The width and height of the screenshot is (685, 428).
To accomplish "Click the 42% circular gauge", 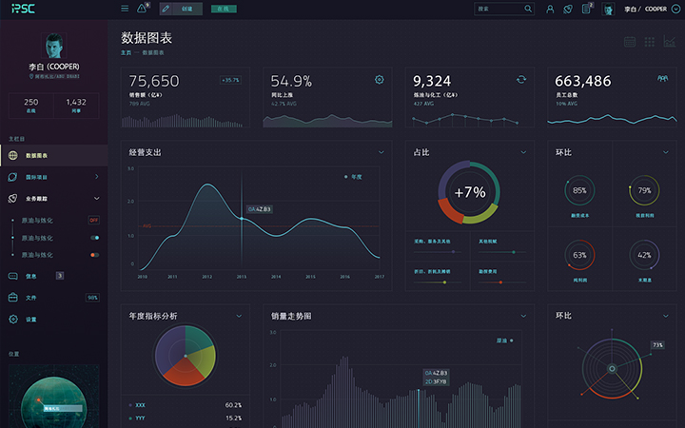I will coord(644,255).
